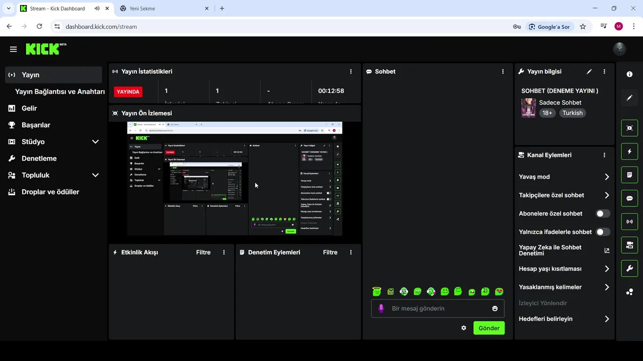This screenshot has width=643, height=361.
Task: Click the red YAYINDA live badge
Action: pos(128,92)
